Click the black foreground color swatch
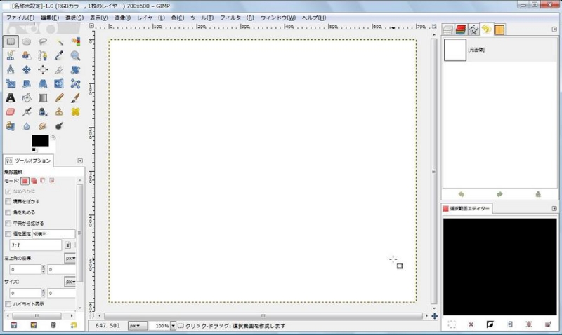562x335 pixels. coord(40,140)
